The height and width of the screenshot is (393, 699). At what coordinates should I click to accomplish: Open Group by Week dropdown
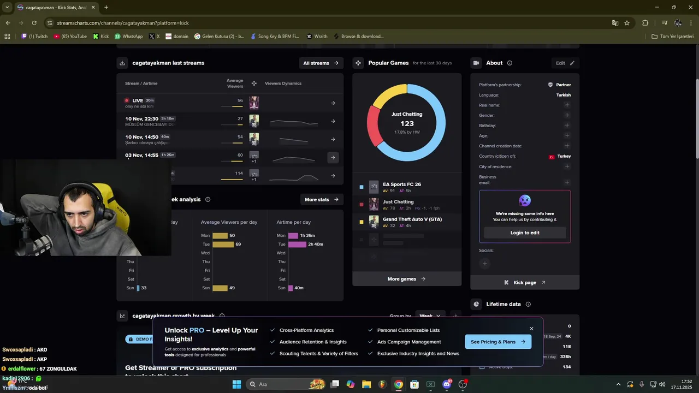430,316
